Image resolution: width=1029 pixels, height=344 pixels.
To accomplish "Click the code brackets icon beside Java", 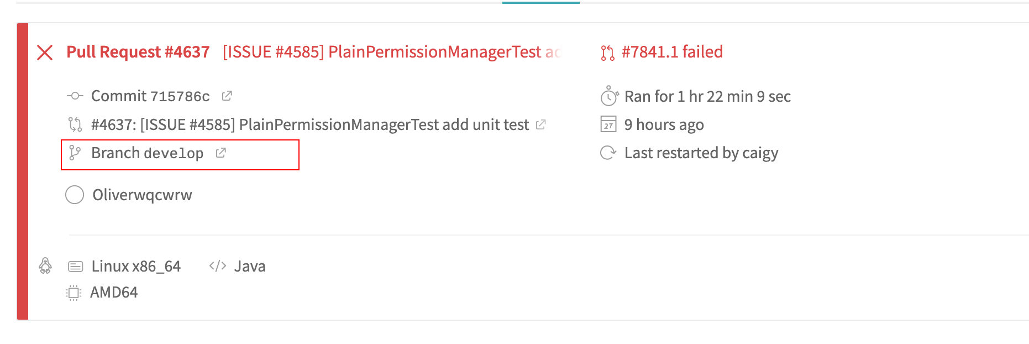I will (218, 266).
